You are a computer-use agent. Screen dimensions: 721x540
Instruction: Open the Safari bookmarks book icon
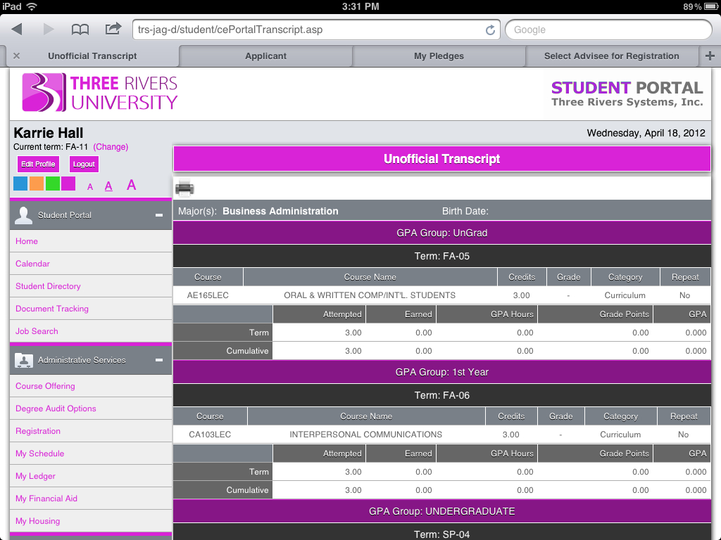(x=80, y=30)
